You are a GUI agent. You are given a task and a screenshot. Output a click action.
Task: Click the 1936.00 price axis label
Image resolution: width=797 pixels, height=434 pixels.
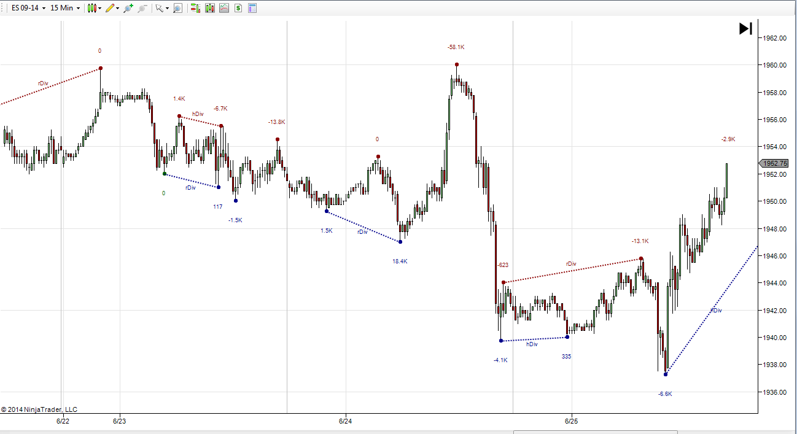774,392
